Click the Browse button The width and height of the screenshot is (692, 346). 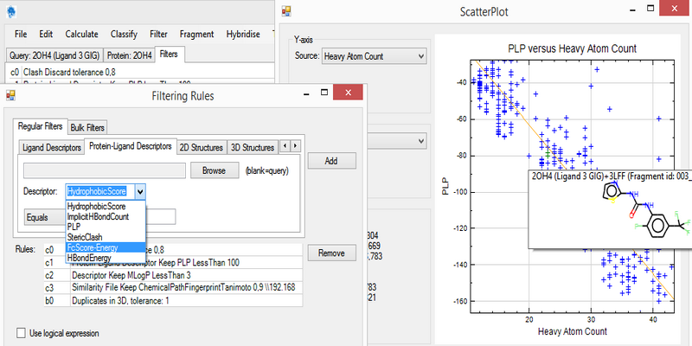tap(214, 170)
